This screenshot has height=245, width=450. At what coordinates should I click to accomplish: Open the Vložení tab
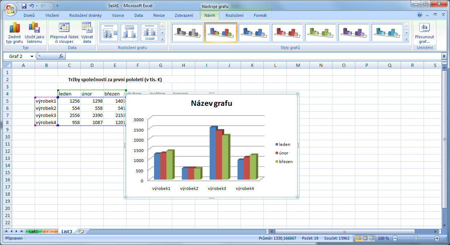[x=52, y=15]
